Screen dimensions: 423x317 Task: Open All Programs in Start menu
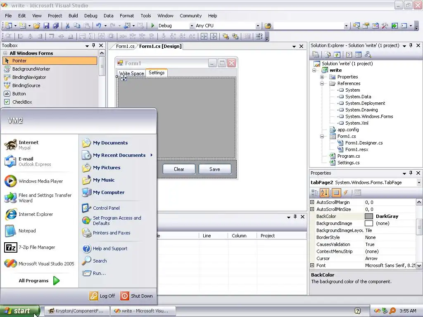click(x=39, y=281)
